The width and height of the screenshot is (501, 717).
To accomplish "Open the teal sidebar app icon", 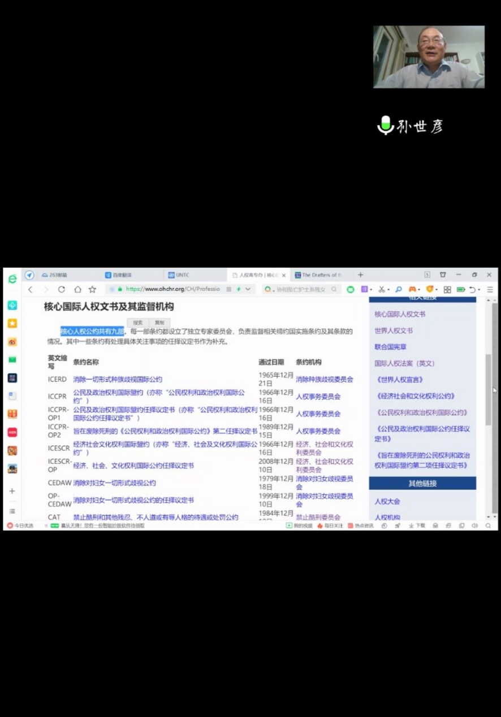I will pos(12,306).
